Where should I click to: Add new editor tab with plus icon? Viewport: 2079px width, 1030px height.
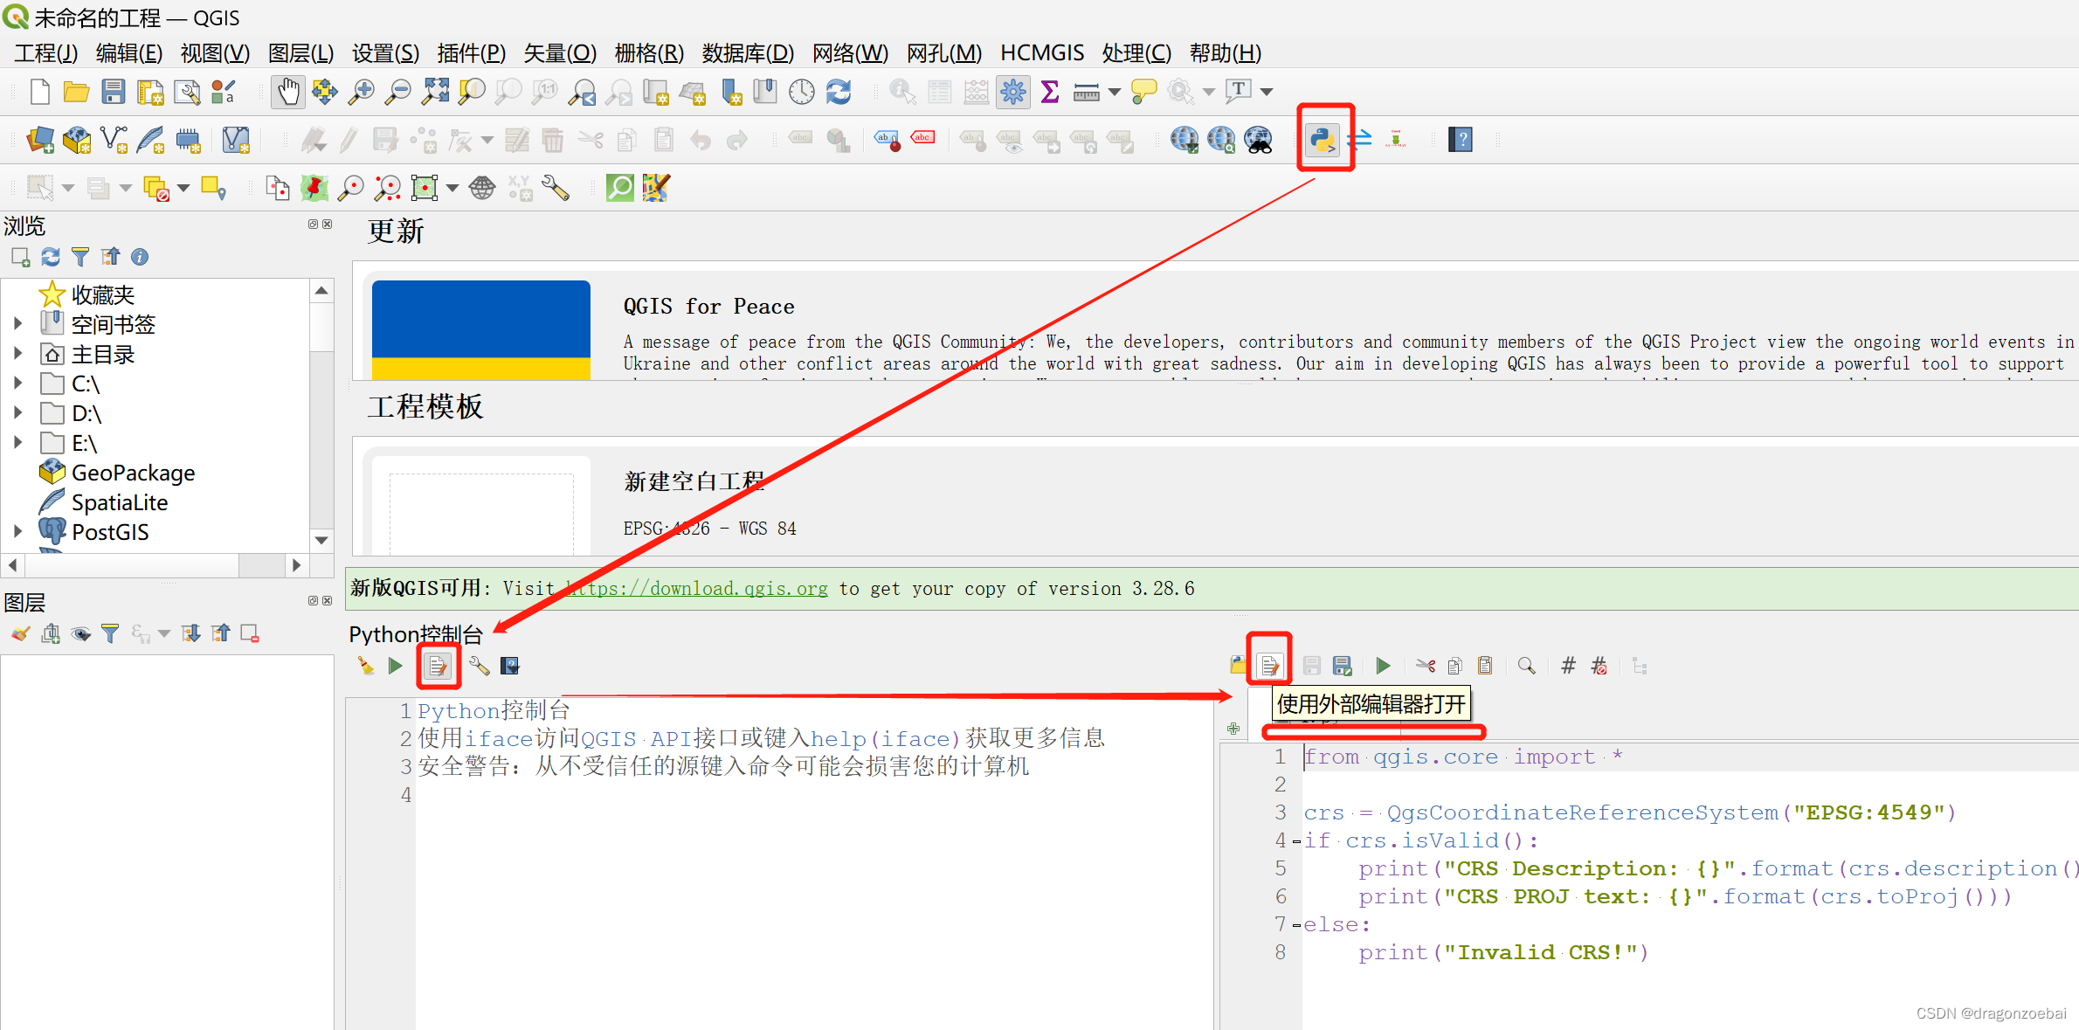coord(1233,729)
